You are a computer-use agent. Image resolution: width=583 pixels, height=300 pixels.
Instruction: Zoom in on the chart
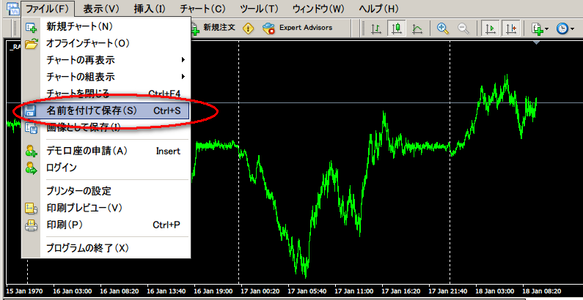pyautogui.click(x=442, y=29)
